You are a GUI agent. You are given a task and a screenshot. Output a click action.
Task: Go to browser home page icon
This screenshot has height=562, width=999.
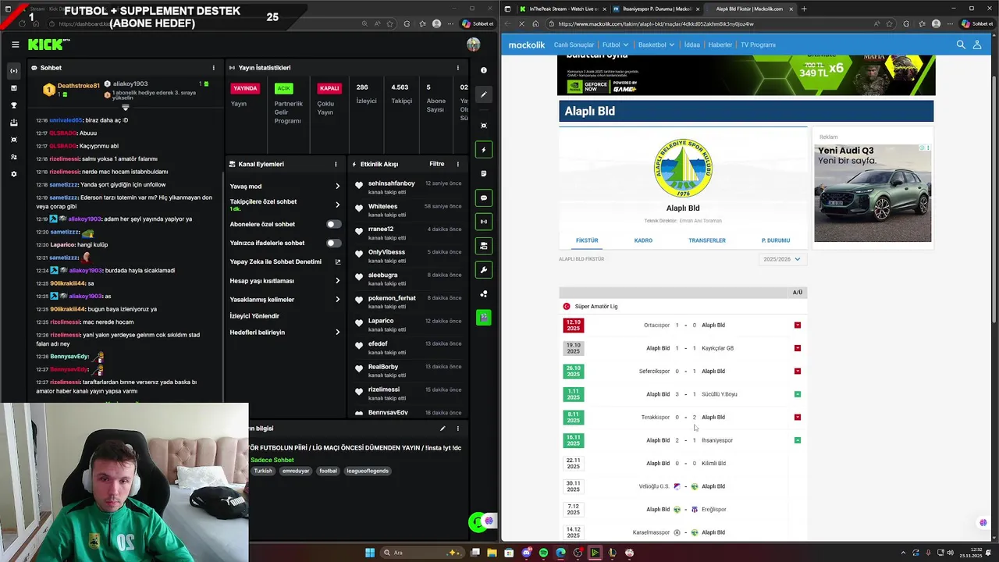tap(535, 24)
